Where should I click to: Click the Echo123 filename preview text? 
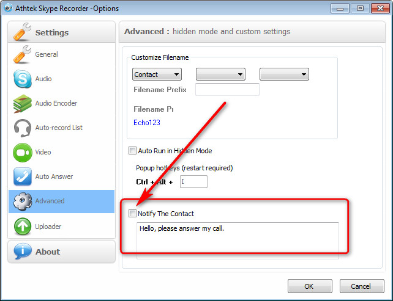click(x=147, y=123)
